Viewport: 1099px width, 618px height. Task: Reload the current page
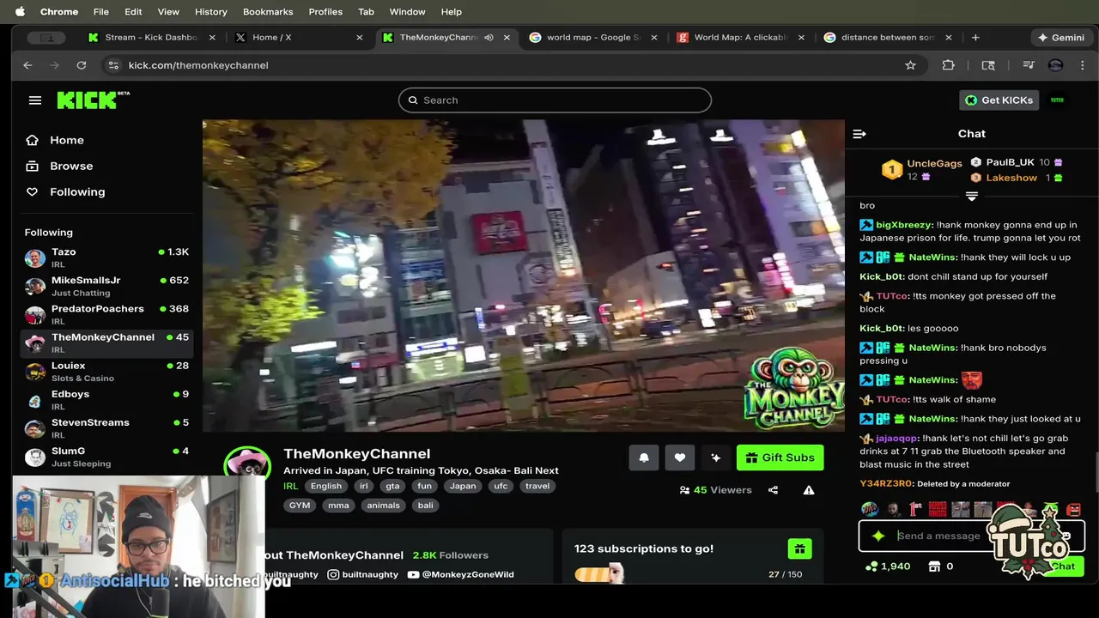tap(82, 65)
